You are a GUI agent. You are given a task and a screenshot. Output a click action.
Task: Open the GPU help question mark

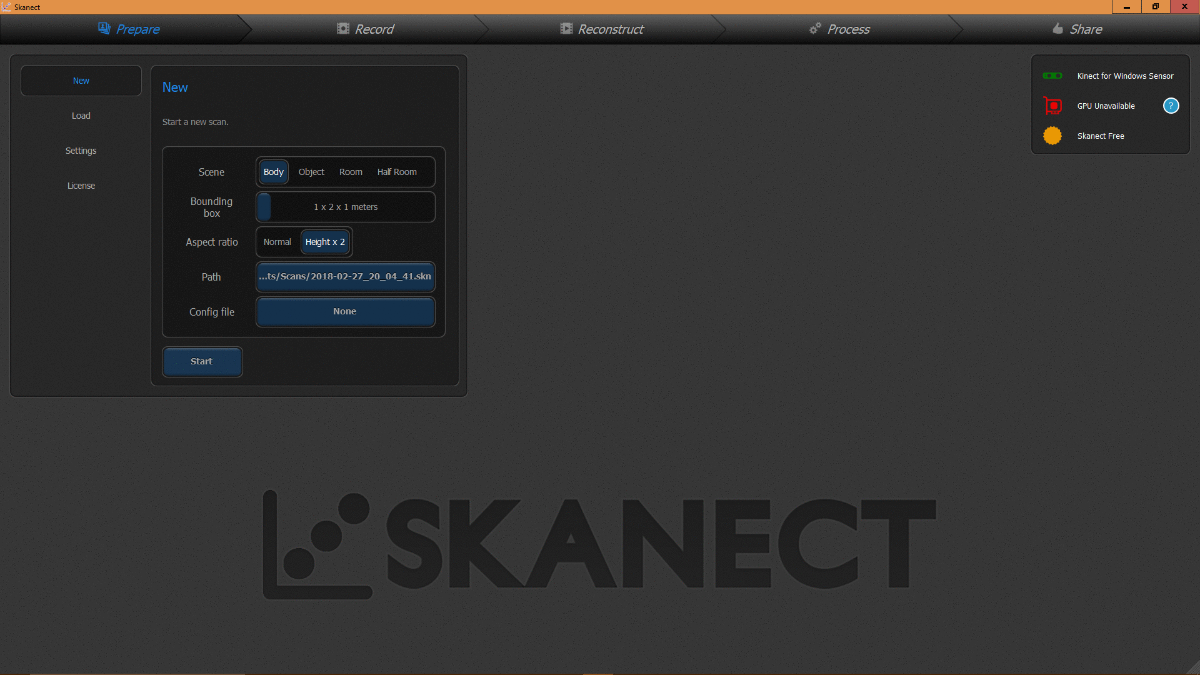(x=1171, y=106)
